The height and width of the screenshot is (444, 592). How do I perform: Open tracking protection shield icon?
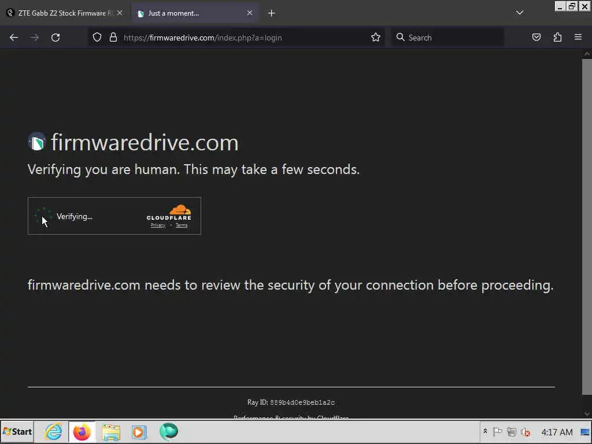97,38
